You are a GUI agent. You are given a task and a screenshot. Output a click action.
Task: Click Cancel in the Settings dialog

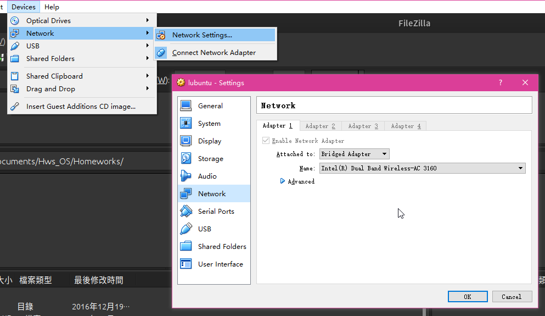[512, 297]
